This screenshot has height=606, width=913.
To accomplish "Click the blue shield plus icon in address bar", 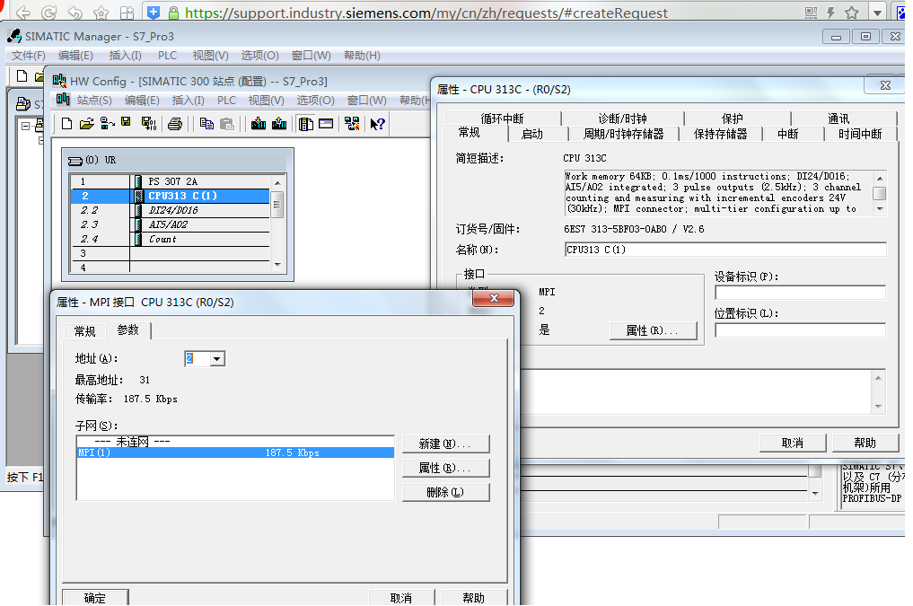I will (x=154, y=12).
